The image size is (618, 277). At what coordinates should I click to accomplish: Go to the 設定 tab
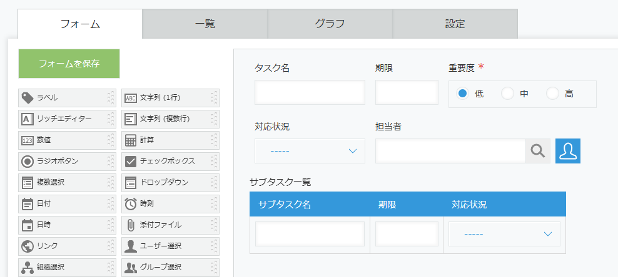(455, 25)
